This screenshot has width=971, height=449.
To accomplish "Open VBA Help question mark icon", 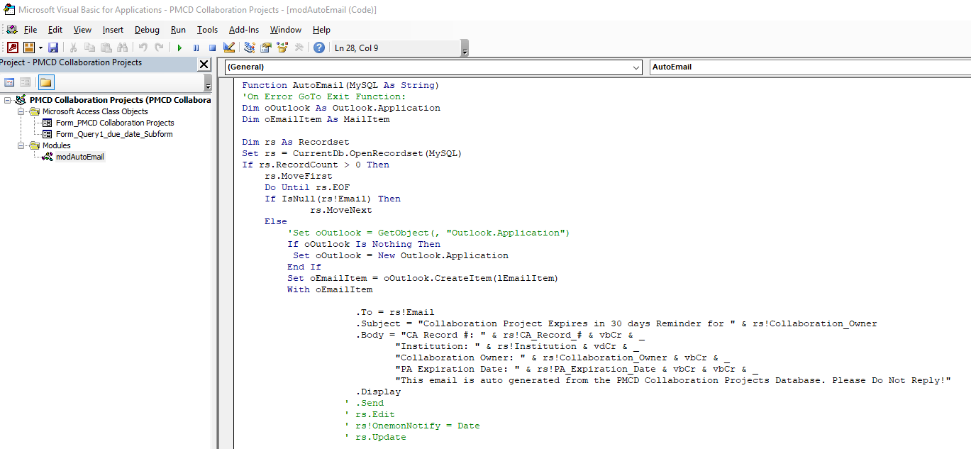I will (319, 48).
